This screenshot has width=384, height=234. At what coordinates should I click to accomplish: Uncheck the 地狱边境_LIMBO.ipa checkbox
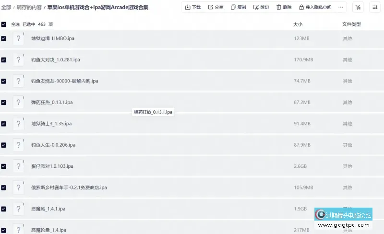tap(4, 38)
